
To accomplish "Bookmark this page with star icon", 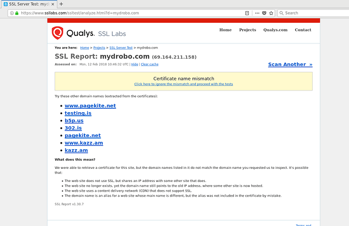I will pos(271,13).
